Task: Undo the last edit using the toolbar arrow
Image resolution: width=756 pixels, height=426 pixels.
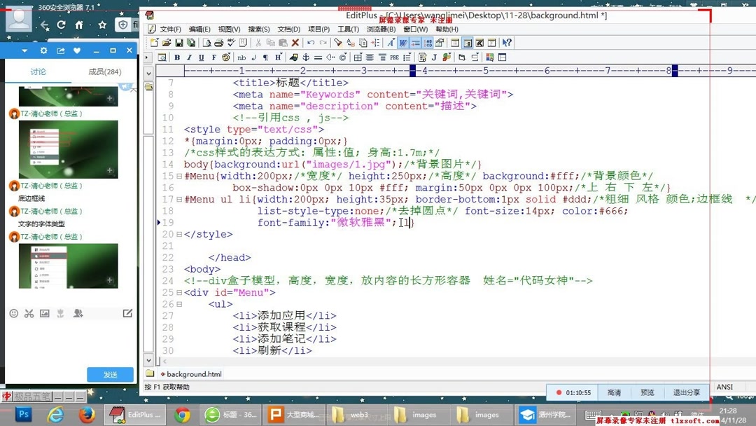Action: [311, 43]
